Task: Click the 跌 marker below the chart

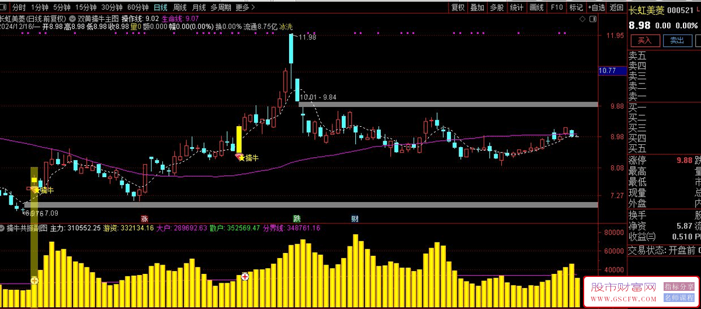Action: tap(297, 218)
